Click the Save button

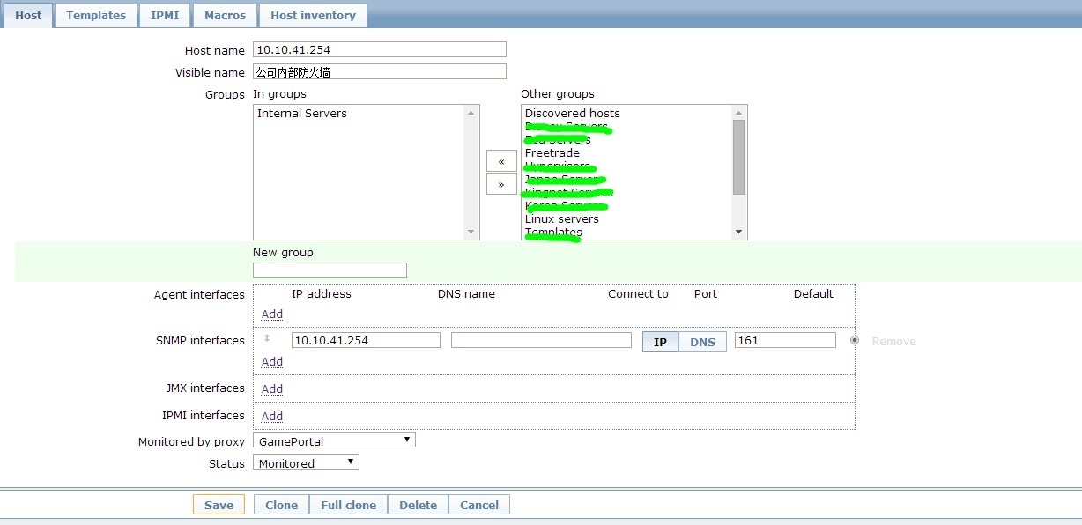click(x=219, y=504)
